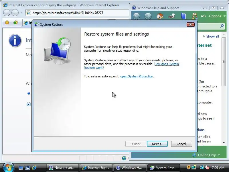Select the Internet Explorer page tab
Screen dimensions: 229x172
click(27, 23)
